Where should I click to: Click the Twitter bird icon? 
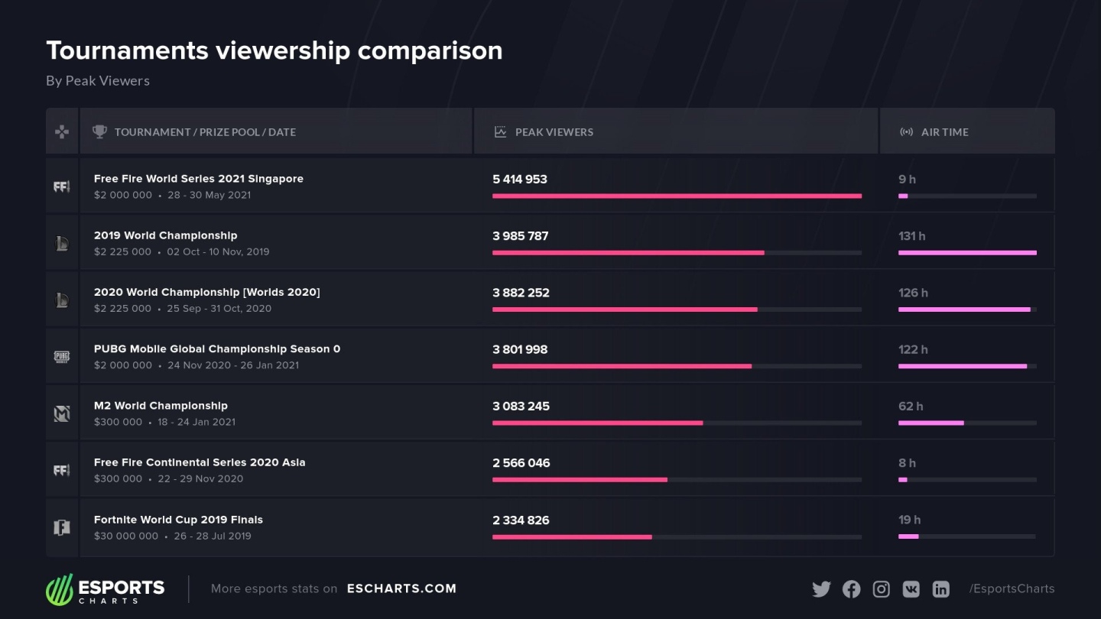[821, 589]
